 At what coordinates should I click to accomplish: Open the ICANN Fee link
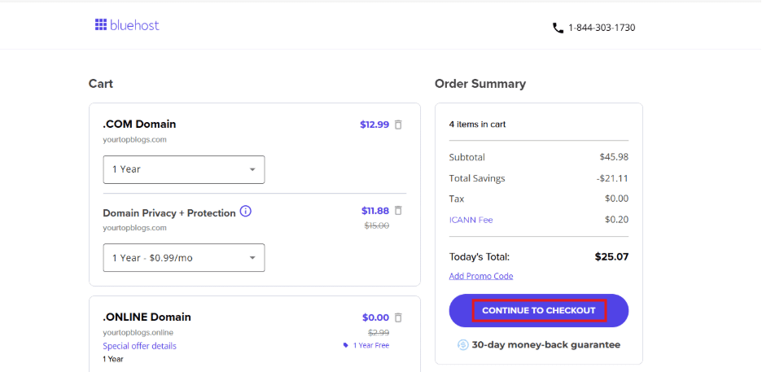click(x=471, y=220)
